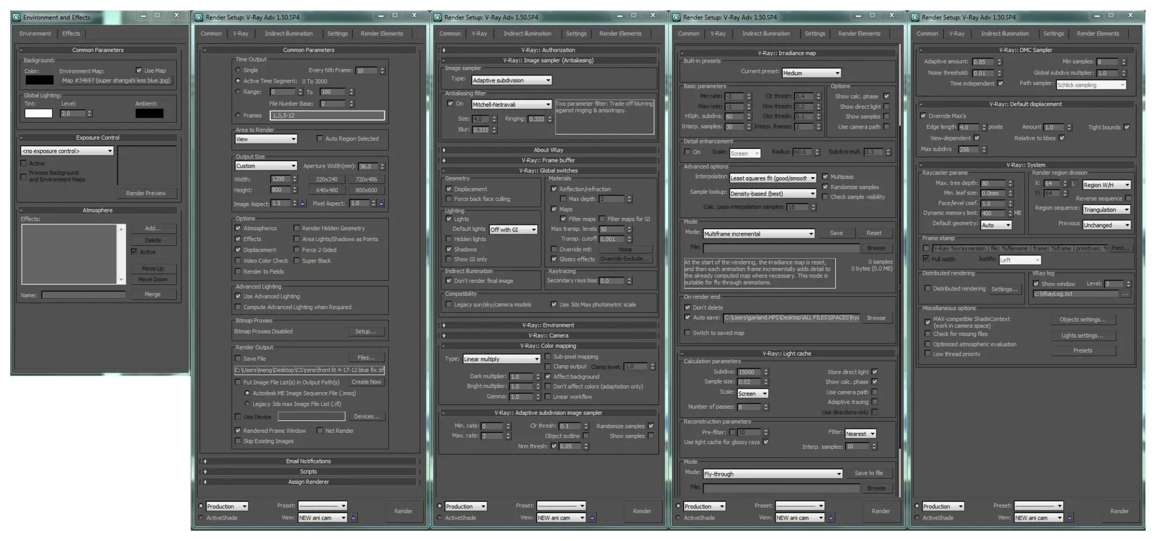Click the Objects settings... button
Screen dimensions: 1156x541
click(1083, 320)
